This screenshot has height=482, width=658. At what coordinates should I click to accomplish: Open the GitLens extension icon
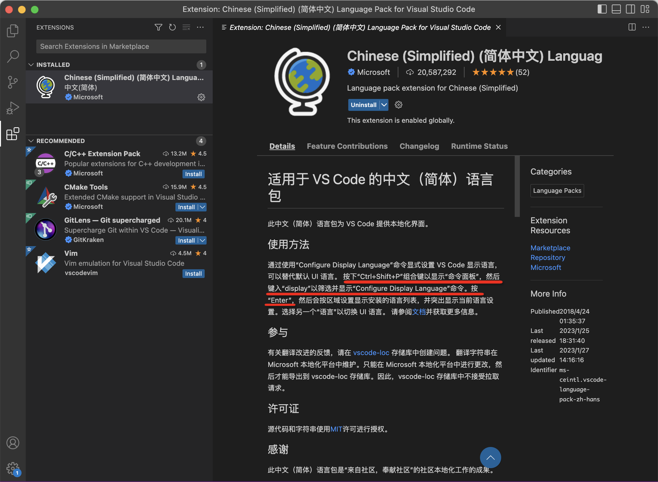click(x=46, y=230)
